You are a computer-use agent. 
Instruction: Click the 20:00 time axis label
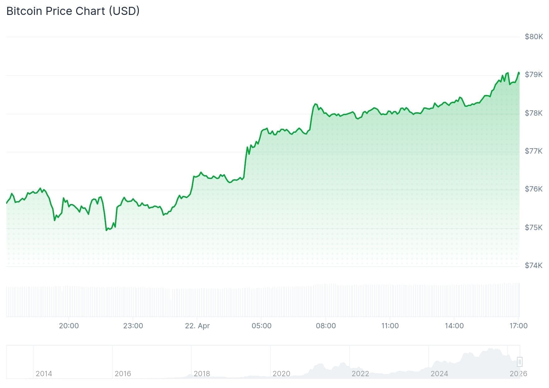(x=69, y=326)
